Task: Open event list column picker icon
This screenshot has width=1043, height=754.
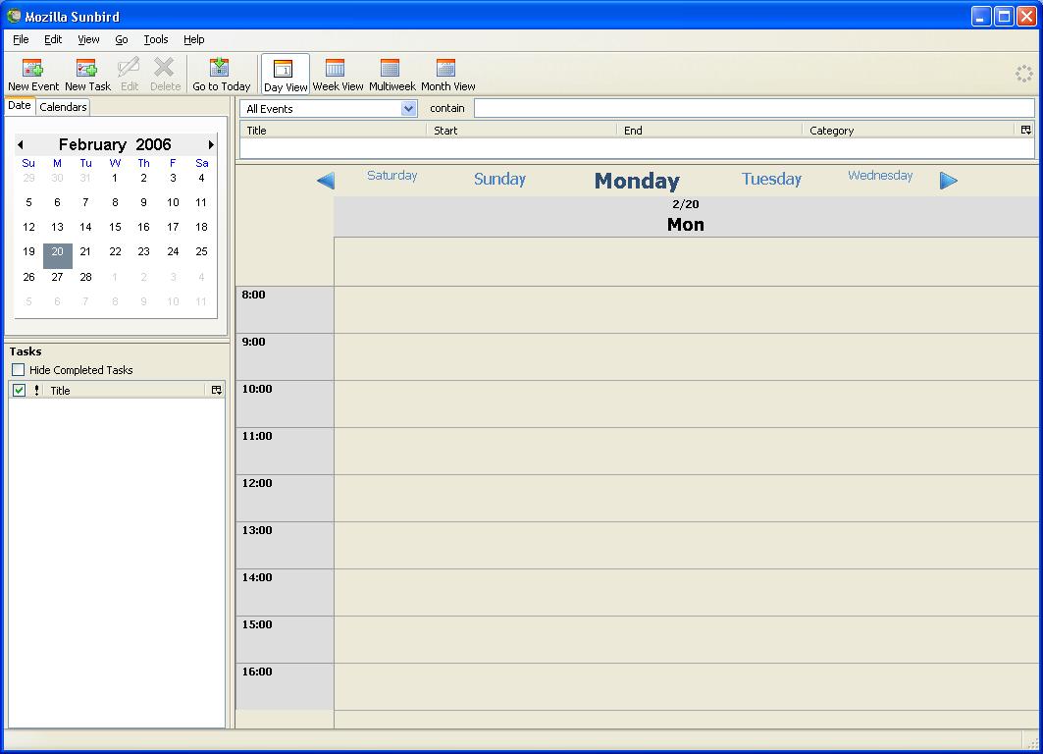Action: (x=1026, y=130)
